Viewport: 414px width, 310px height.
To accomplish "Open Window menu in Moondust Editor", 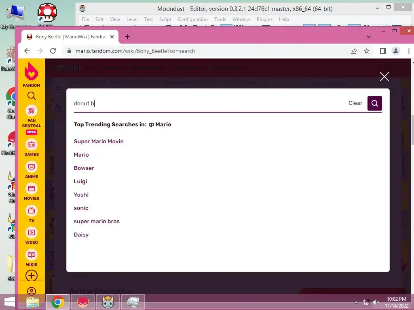I will click(x=241, y=19).
